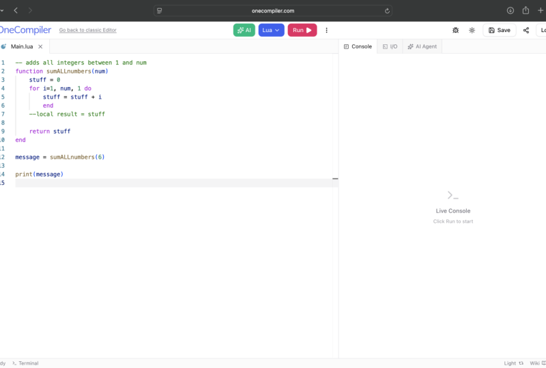Go forward in browser history
546x368 pixels.
coord(30,10)
